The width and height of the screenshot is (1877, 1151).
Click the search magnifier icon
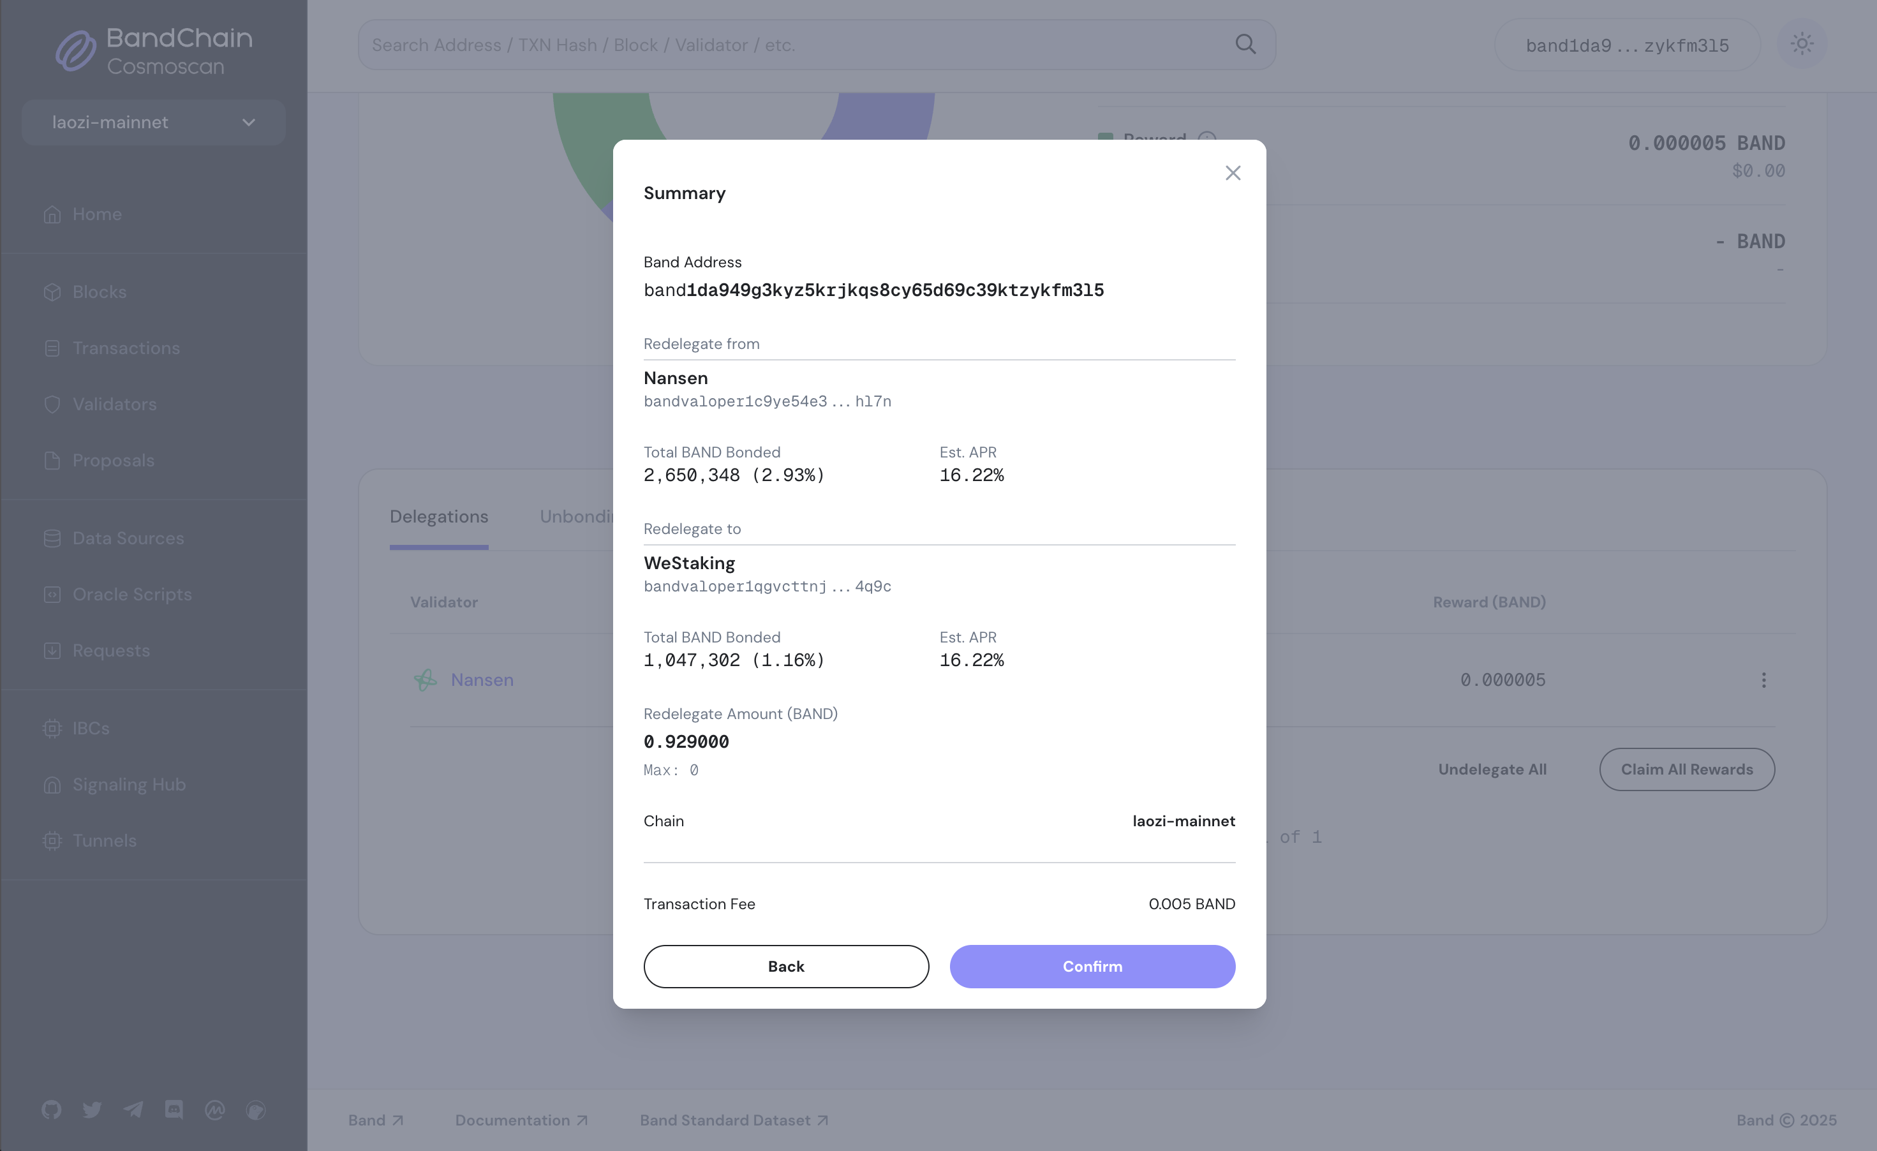[x=1245, y=44]
